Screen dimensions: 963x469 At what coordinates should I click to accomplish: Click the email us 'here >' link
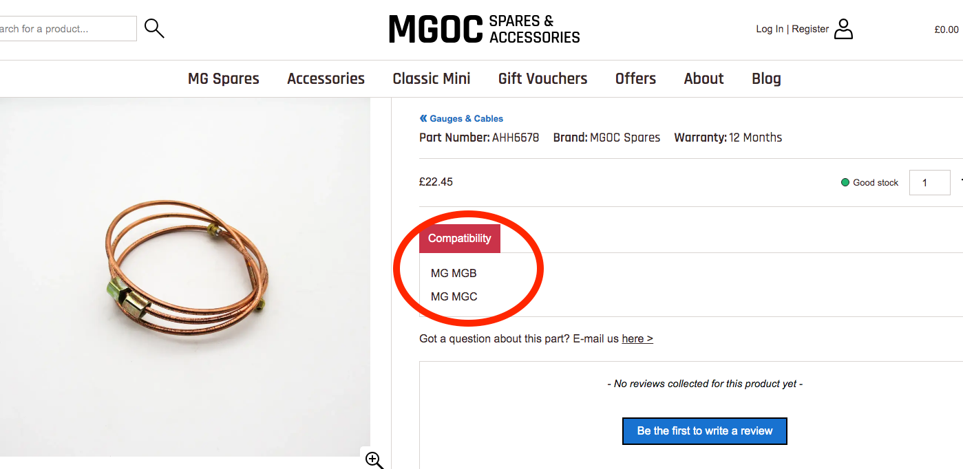pos(637,338)
